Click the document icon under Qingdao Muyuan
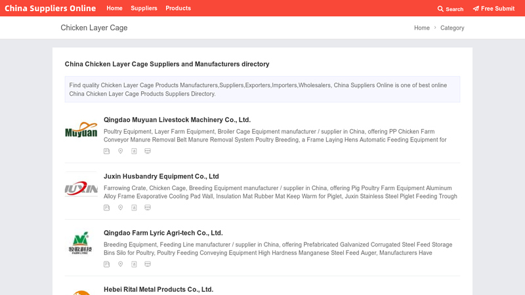 (x=107, y=151)
